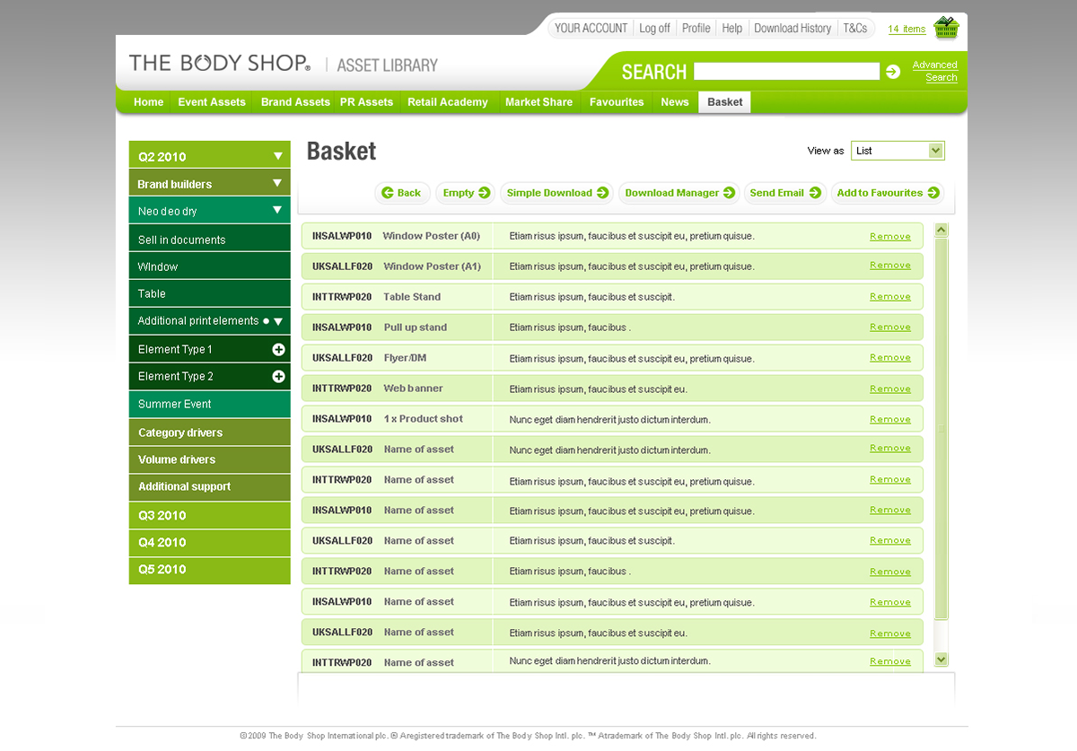The height and width of the screenshot is (751, 1077).
Task: Empty the basket
Action: (x=466, y=193)
